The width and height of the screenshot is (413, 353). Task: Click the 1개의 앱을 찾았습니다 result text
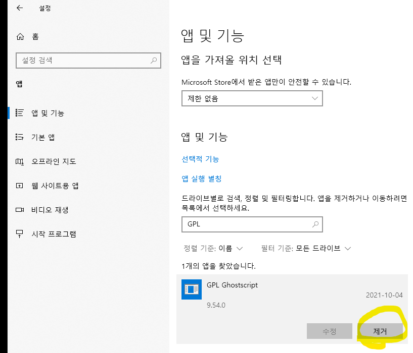pos(218,266)
